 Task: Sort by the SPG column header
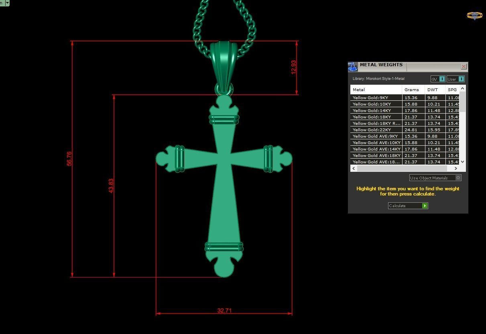453,90
